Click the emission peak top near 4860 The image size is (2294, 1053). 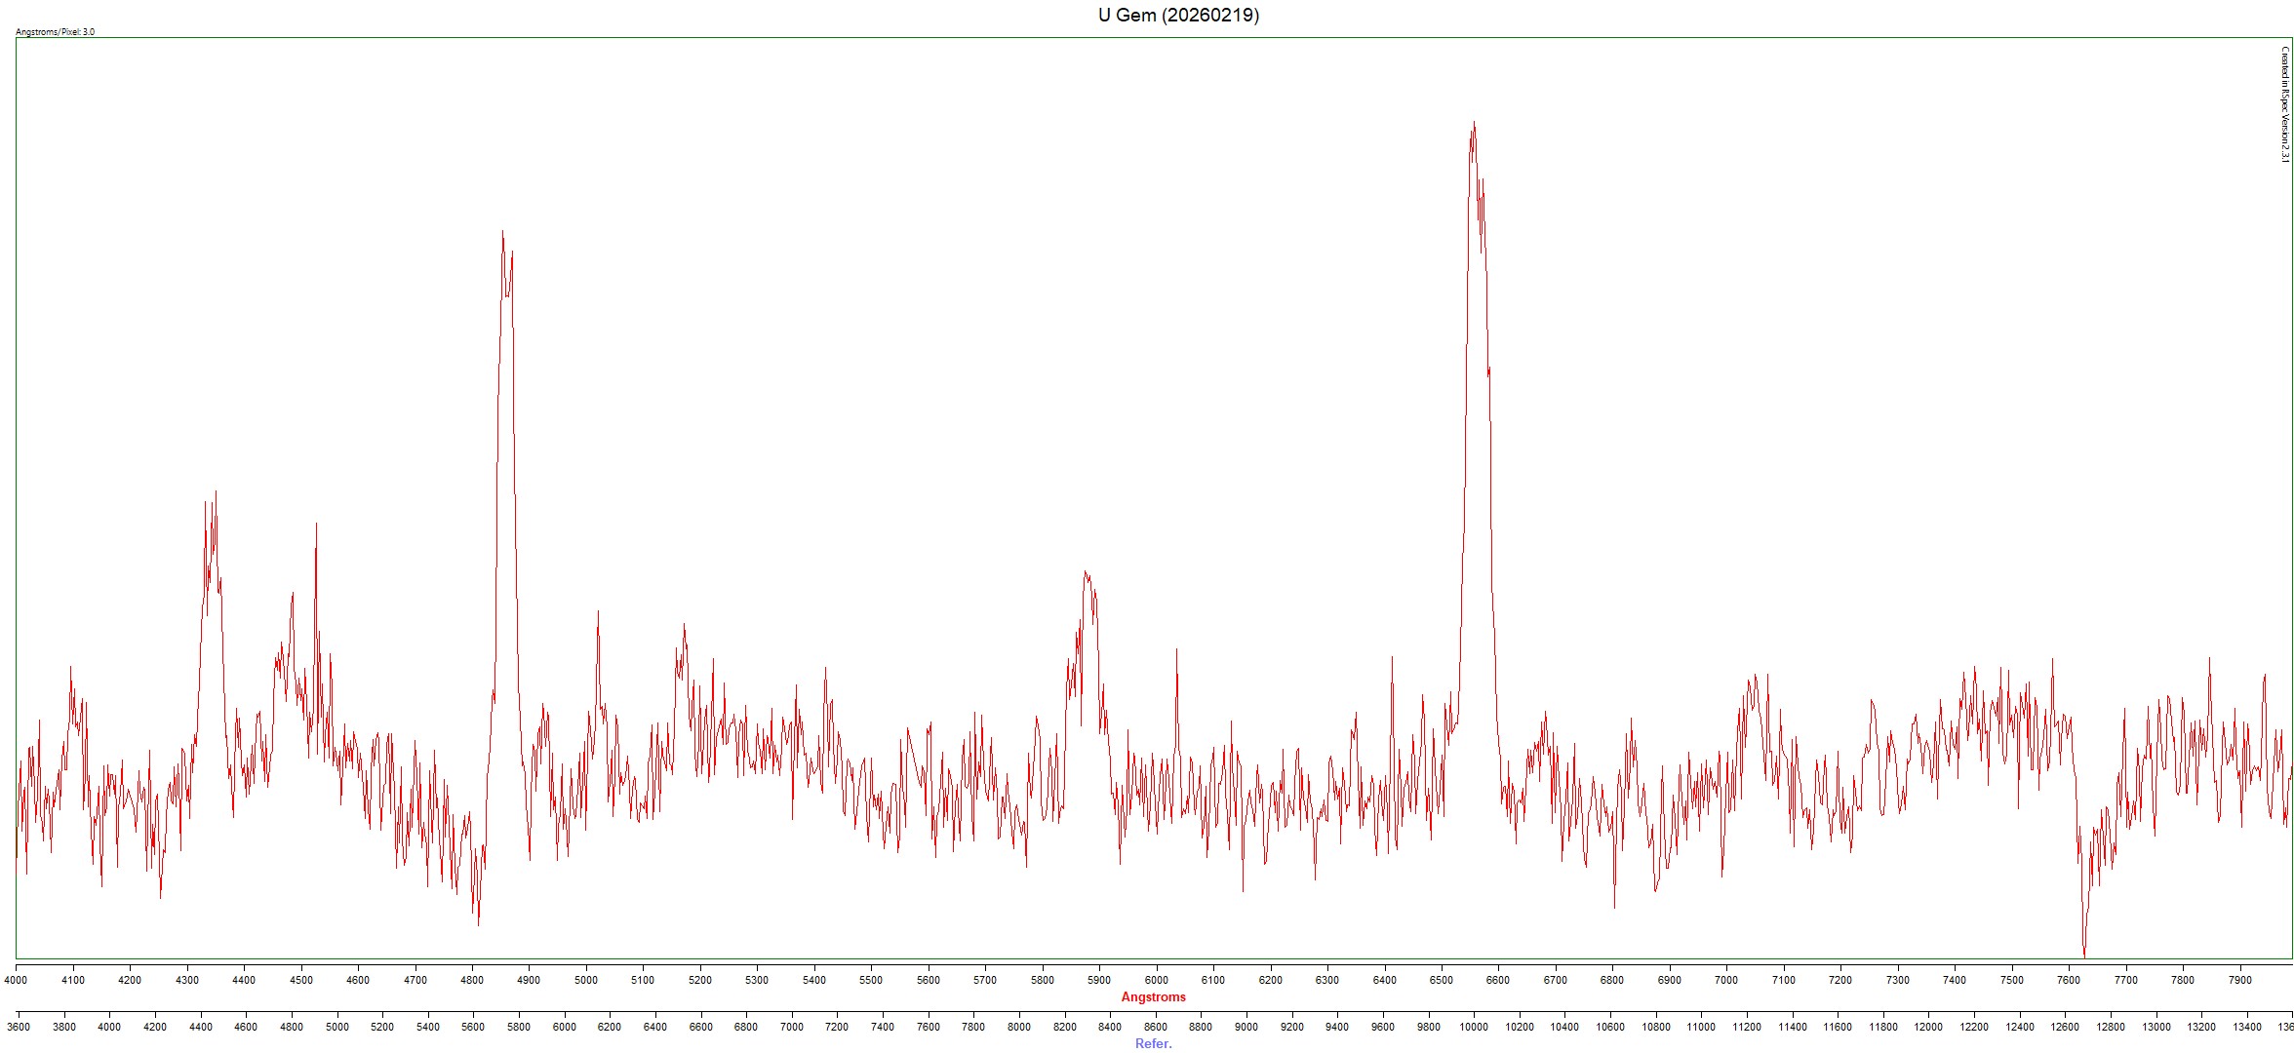[503, 234]
